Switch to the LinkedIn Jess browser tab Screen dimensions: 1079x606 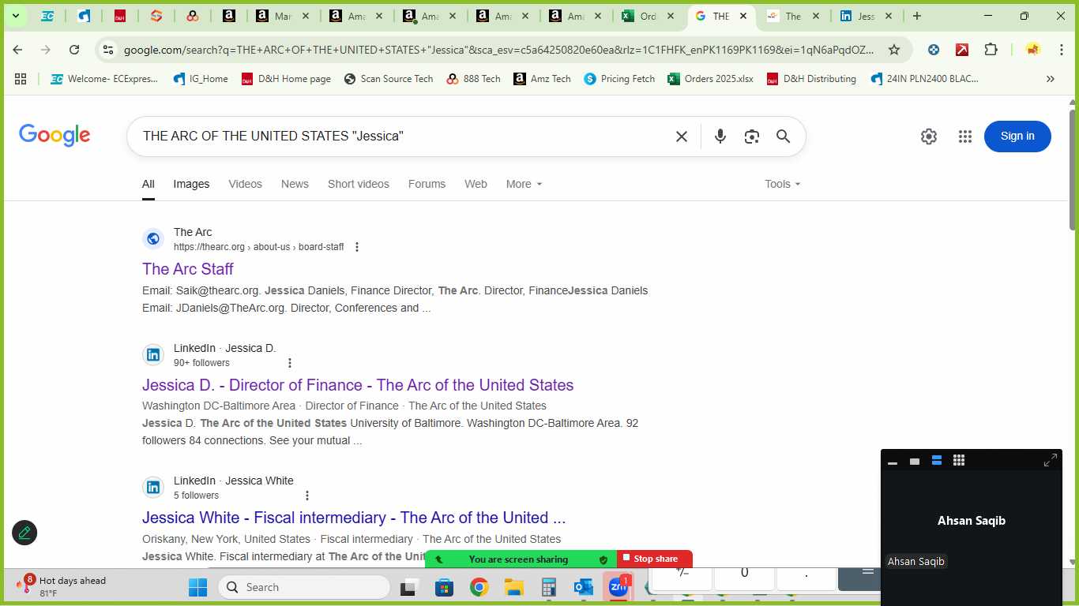point(867,16)
